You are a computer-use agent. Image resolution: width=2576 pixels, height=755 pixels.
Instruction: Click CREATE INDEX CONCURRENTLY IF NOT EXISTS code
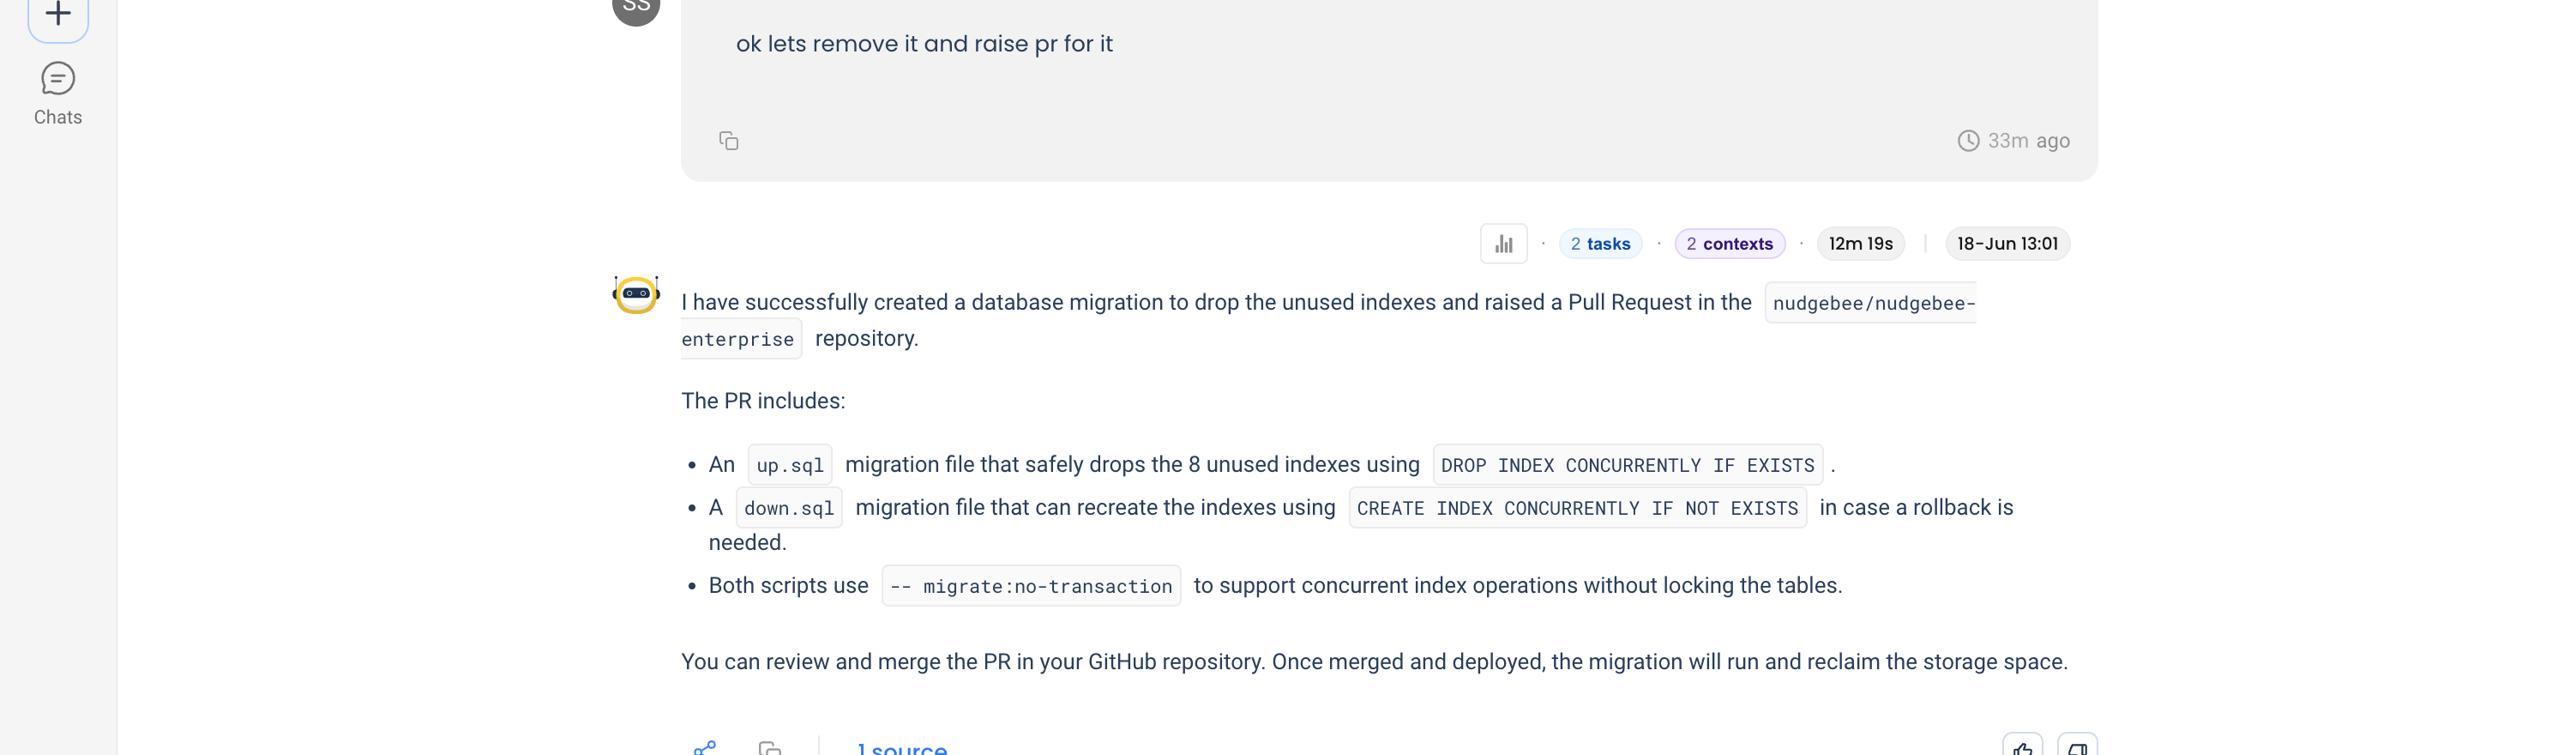point(1577,508)
